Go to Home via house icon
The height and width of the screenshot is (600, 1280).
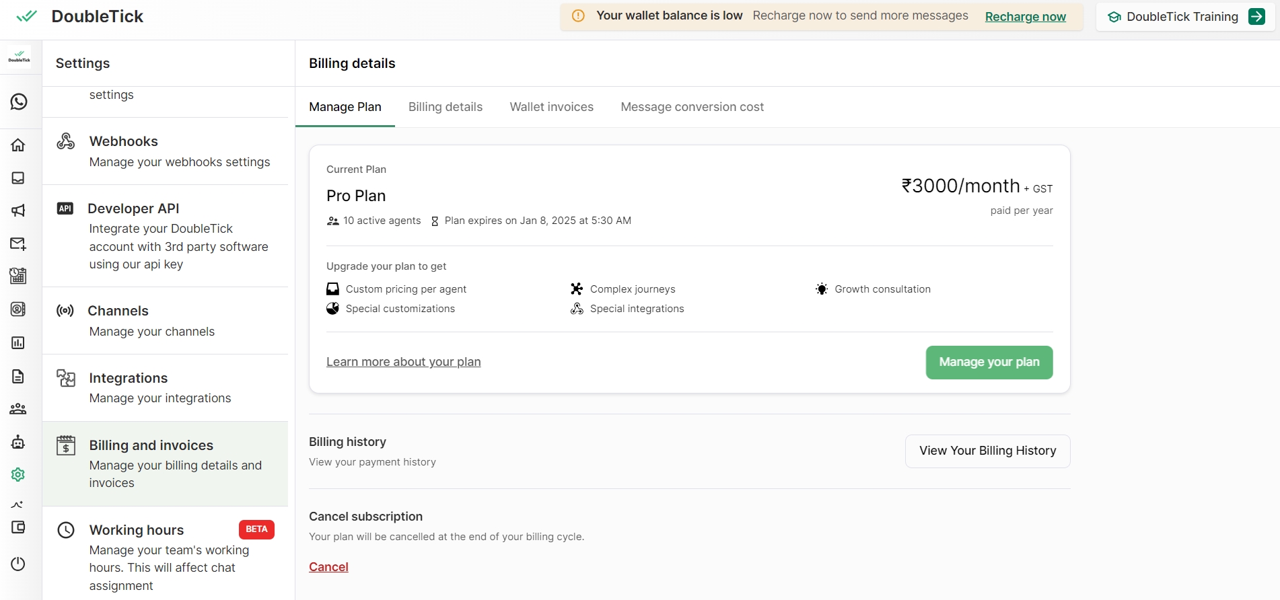18,145
